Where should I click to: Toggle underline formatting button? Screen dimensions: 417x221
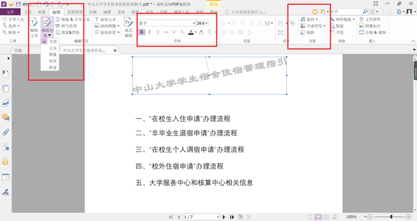tap(158, 32)
